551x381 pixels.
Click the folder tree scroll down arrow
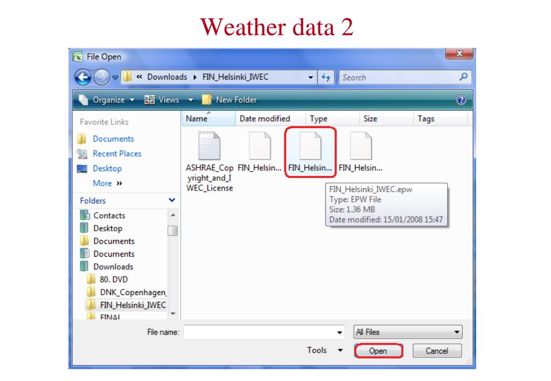(173, 314)
